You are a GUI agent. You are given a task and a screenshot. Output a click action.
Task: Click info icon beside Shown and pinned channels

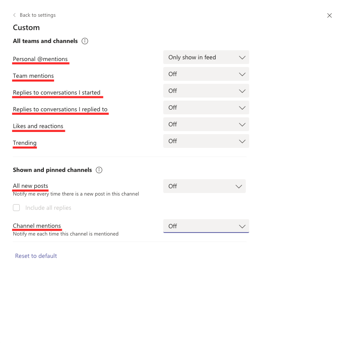[x=99, y=170]
